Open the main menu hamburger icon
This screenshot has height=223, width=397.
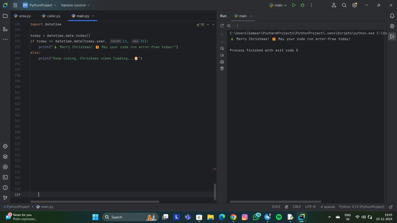[15, 5]
